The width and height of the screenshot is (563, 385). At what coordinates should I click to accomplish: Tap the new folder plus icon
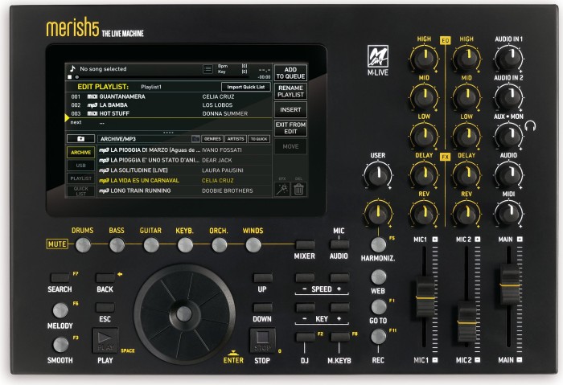pyautogui.click(x=80, y=138)
